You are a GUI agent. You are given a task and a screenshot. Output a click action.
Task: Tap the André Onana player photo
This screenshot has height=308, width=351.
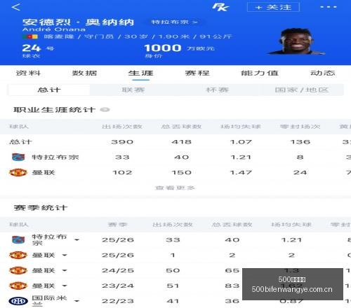pos(297,41)
